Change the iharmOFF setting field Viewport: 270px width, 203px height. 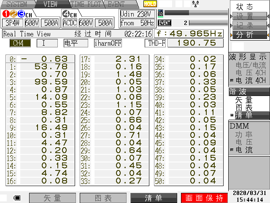[108, 43]
